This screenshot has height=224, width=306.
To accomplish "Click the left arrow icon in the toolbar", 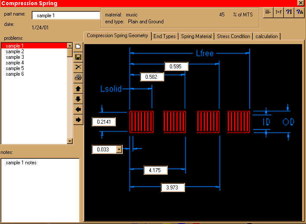I will [x=78, y=109].
